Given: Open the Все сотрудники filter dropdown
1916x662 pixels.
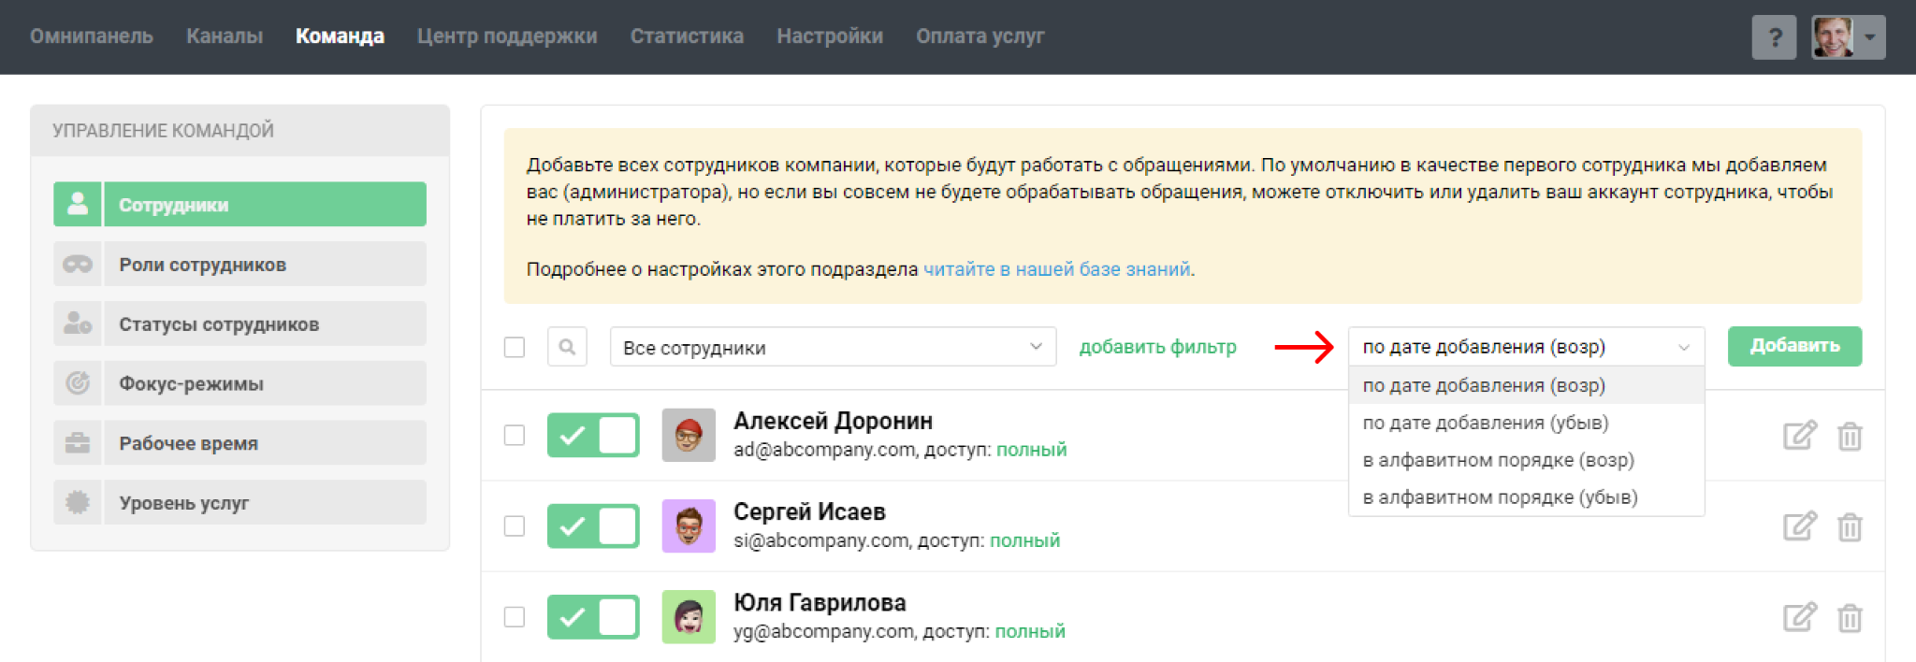Looking at the screenshot, I should pos(833,347).
